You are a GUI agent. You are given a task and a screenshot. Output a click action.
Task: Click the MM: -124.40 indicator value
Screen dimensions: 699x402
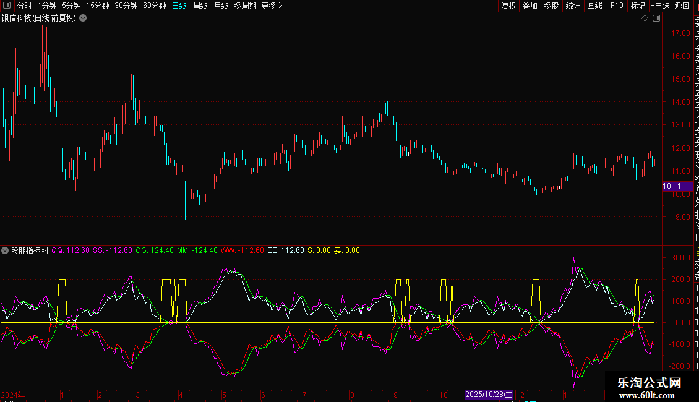pyautogui.click(x=197, y=250)
